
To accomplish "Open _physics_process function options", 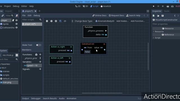I will click(x=40, y=58).
